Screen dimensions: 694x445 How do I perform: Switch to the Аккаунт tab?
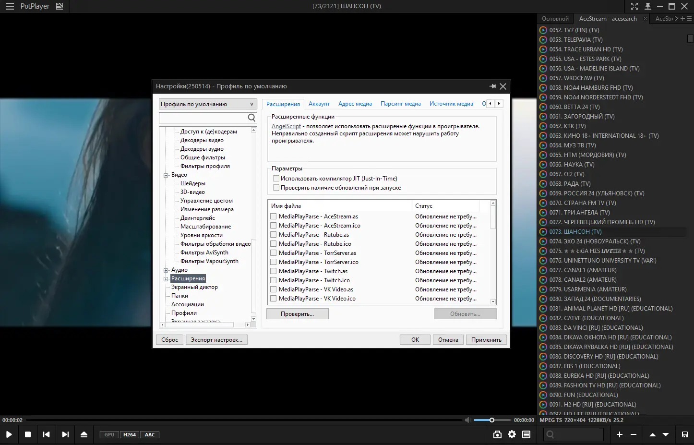(319, 103)
